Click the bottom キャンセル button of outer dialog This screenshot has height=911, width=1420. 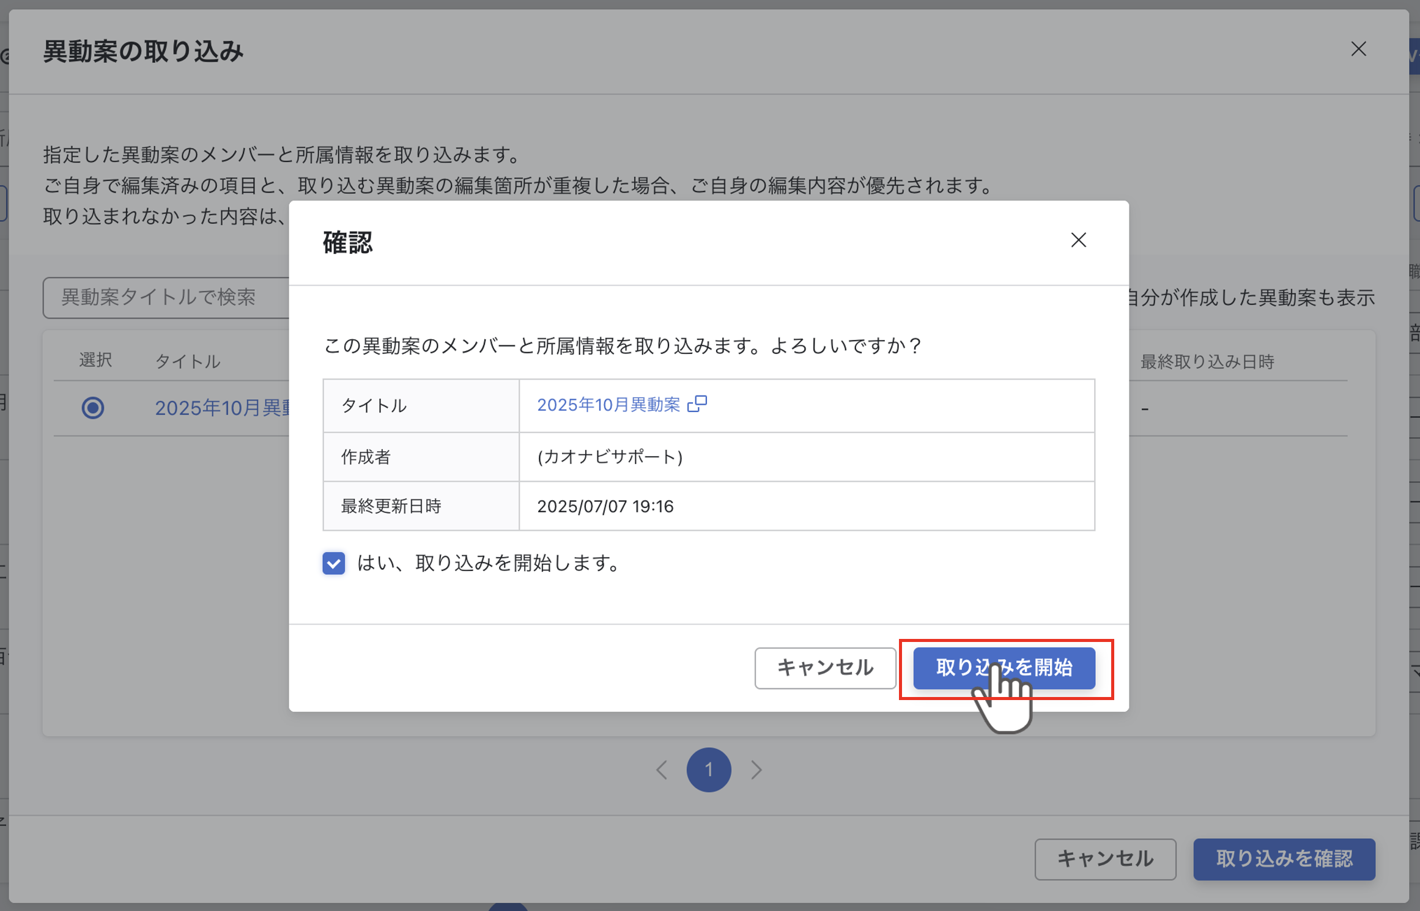[x=1105, y=859]
